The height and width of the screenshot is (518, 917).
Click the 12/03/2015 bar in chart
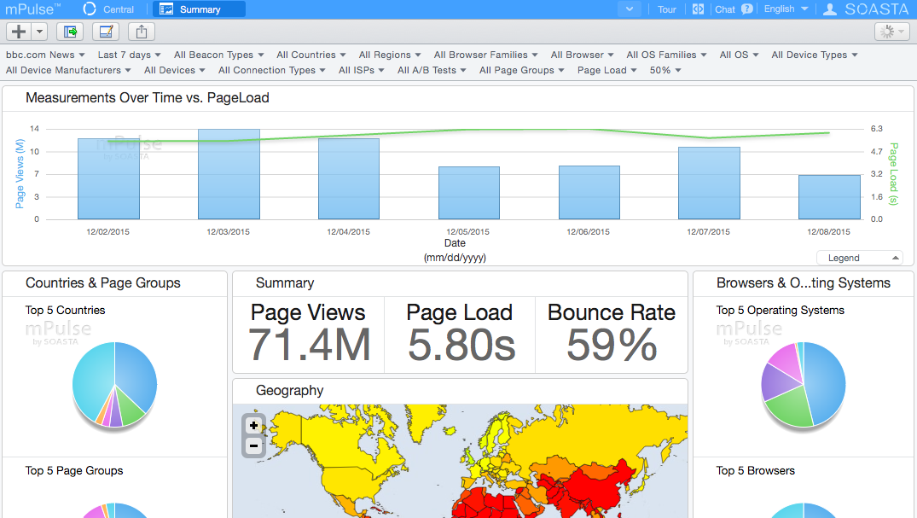point(229,174)
